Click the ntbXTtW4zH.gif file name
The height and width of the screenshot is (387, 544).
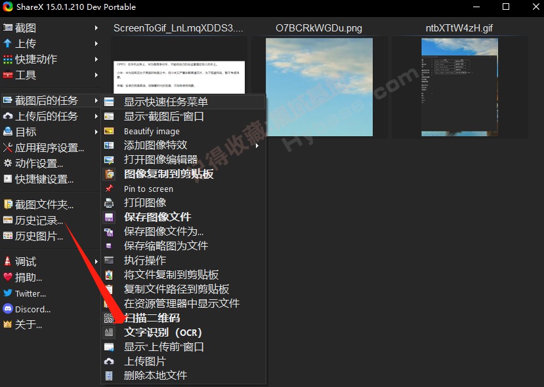click(459, 28)
